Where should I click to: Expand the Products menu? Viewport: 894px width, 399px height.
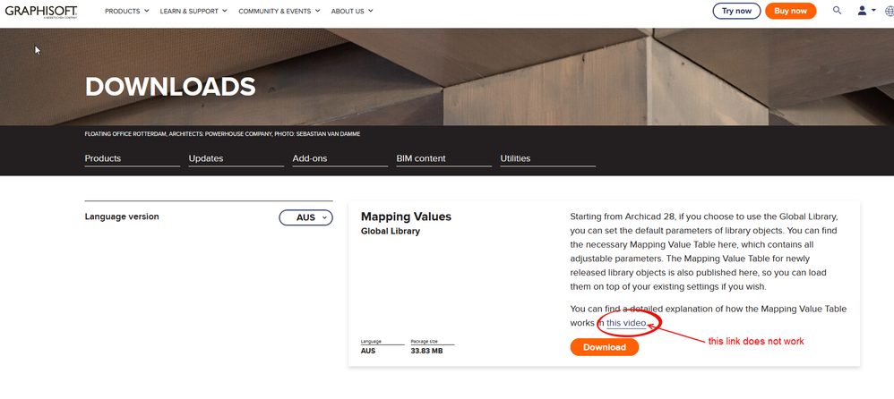coord(127,11)
